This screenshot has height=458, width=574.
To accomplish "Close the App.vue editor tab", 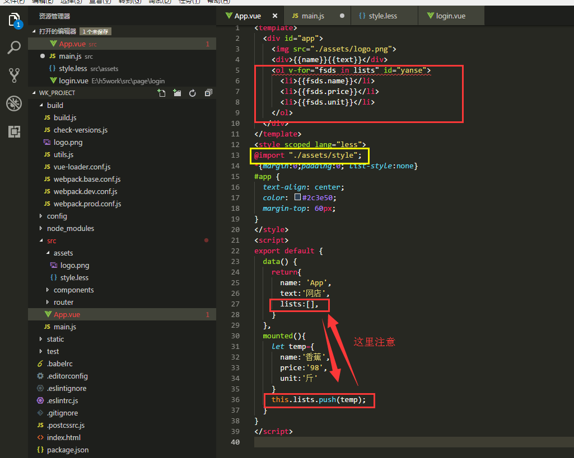I will 275,16.
